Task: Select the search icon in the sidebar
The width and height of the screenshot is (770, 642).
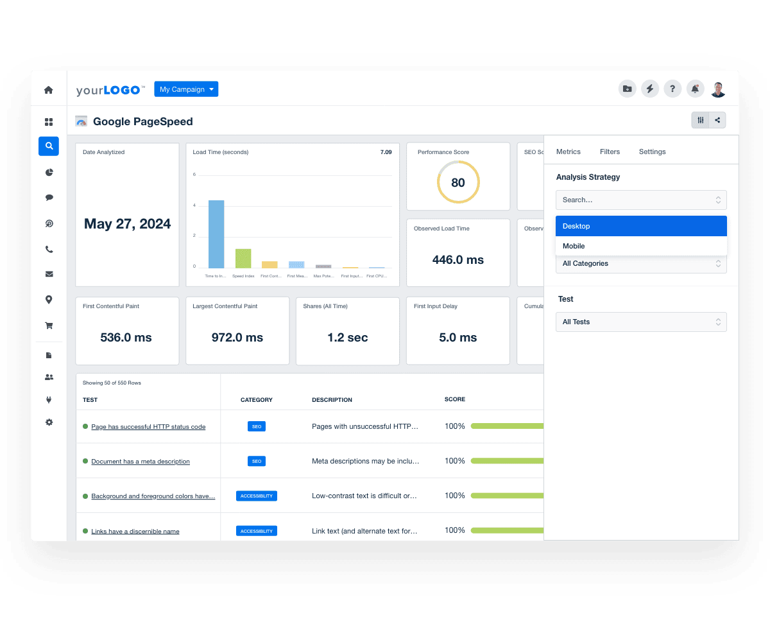Action: coord(48,146)
